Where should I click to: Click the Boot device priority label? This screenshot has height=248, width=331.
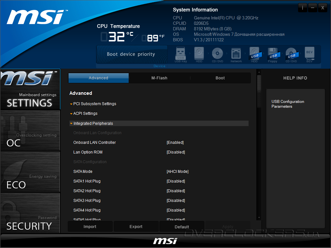[131, 54]
